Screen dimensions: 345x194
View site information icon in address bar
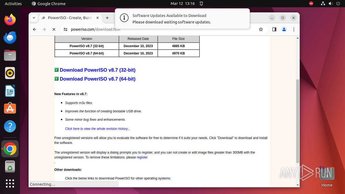tap(65, 29)
